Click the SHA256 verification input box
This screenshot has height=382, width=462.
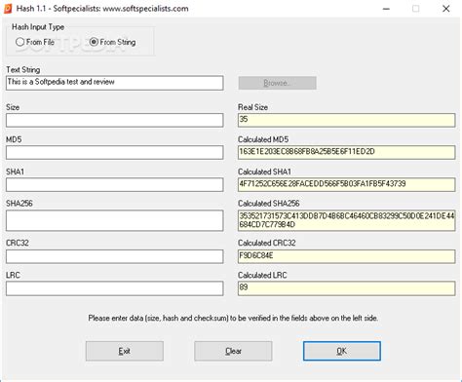pos(114,220)
